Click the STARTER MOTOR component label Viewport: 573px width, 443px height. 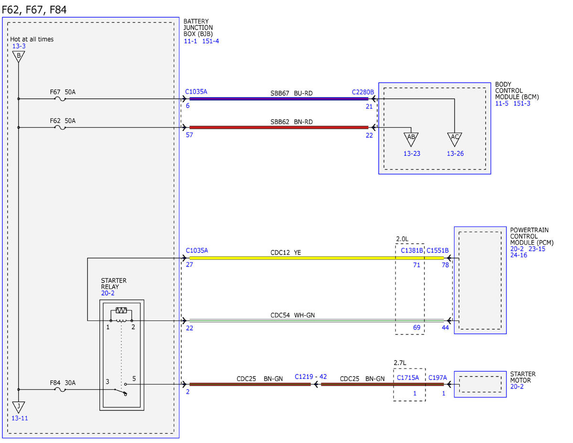tap(523, 378)
